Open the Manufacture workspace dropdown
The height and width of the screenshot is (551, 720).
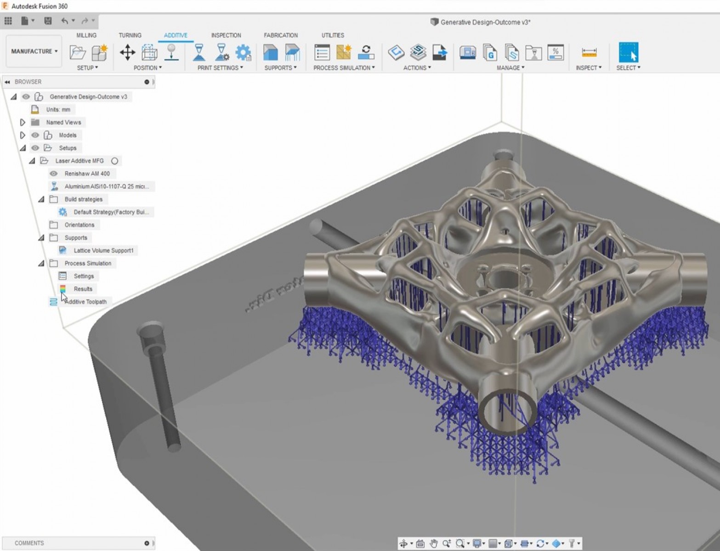[x=33, y=51]
